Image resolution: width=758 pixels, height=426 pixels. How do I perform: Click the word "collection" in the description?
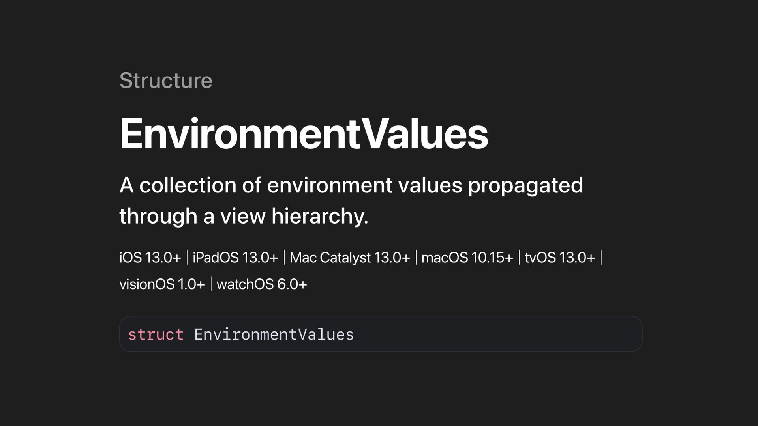188,185
